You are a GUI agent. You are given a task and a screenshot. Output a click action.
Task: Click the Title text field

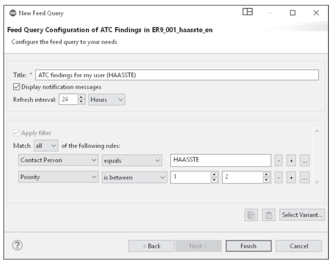click(x=176, y=75)
